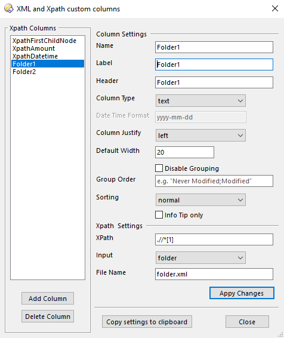Close the XML and Xpath dialog

pos(274,8)
